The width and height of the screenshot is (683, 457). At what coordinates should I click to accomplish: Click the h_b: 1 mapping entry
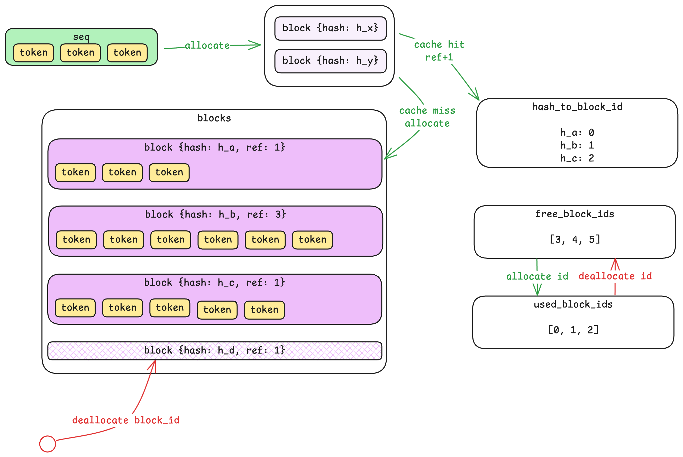click(x=577, y=145)
